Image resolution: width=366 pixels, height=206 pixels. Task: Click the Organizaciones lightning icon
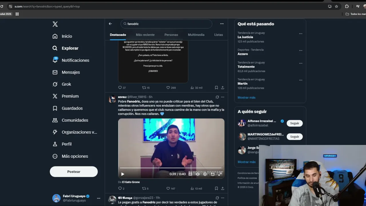(55, 132)
